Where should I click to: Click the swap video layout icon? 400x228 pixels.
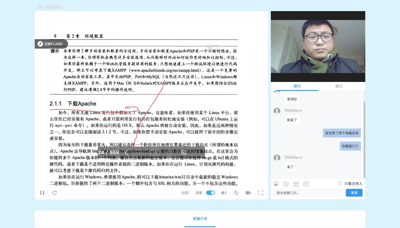236,193
